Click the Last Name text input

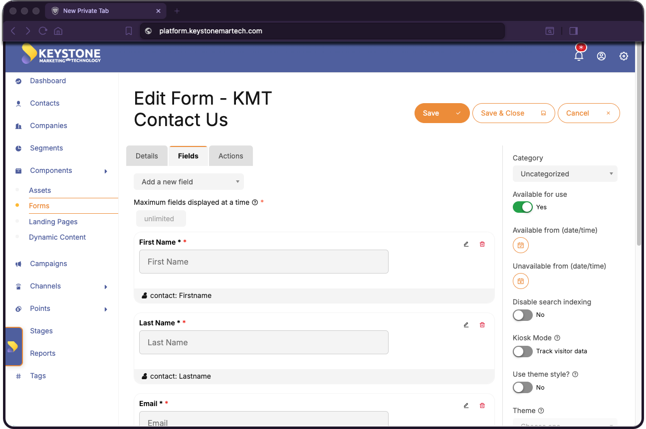click(x=263, y=342)
